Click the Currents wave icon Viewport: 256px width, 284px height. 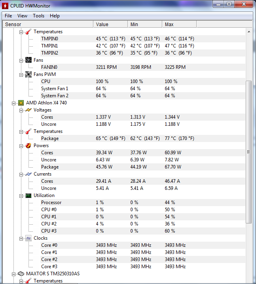(28, 174)
